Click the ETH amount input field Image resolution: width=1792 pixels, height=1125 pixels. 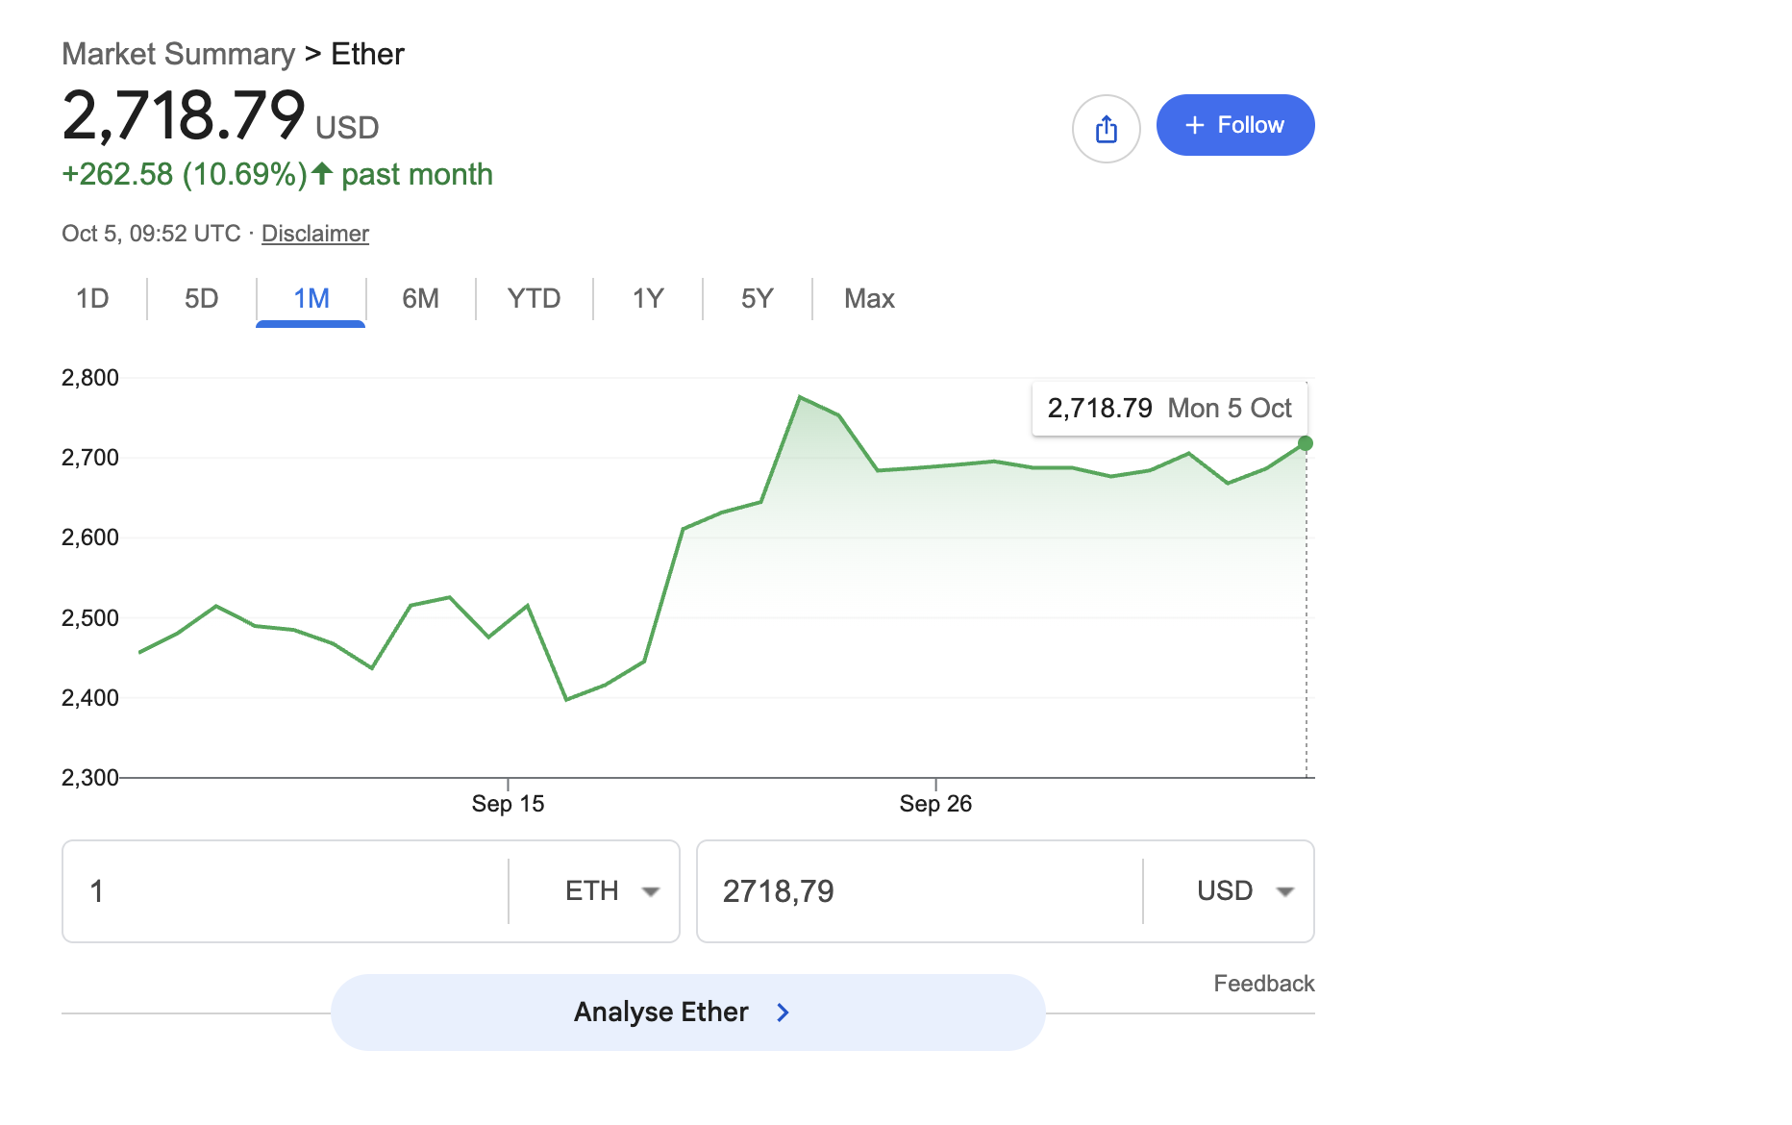[x=286, y=891]
